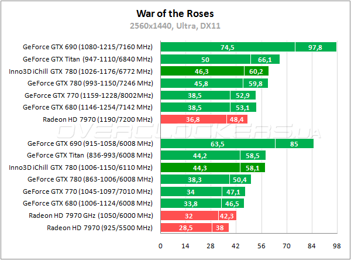The width and height of the screenshot is (351, 260).
Task: Click the 28,5 value on the bottom red bar
Action: [185, 228]
